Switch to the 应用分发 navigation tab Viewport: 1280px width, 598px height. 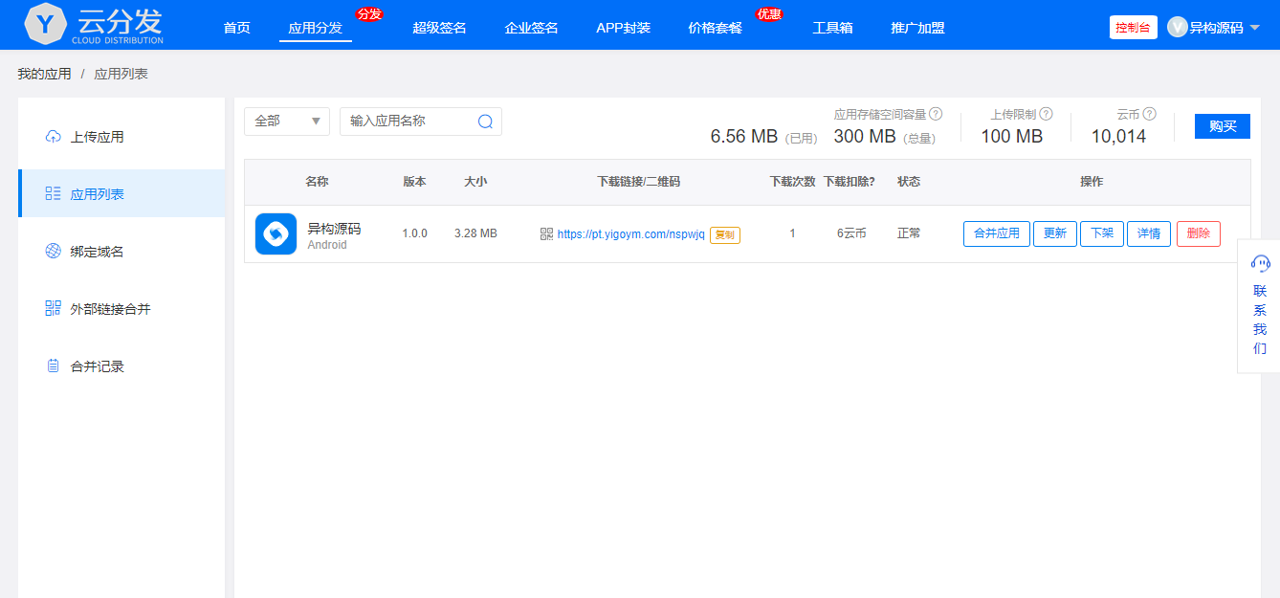click(x=315, y=28)
